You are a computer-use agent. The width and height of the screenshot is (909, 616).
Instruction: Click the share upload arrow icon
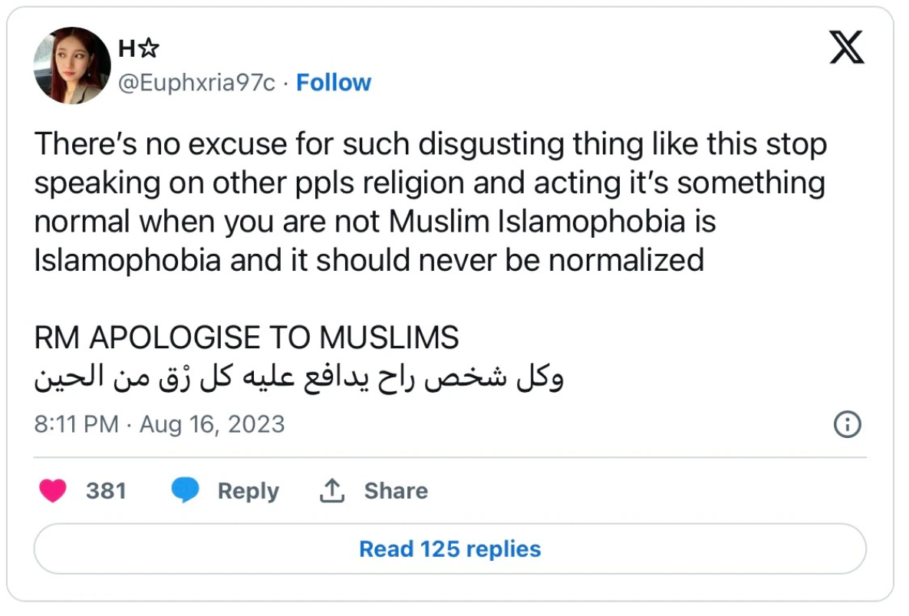331,491
